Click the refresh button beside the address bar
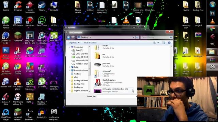Image resolution: width=218 pixels, height=122 pixels. point(137,37)
